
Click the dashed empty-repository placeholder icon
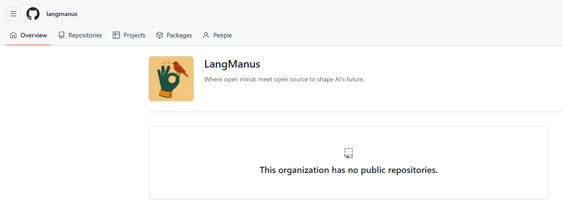349,153
